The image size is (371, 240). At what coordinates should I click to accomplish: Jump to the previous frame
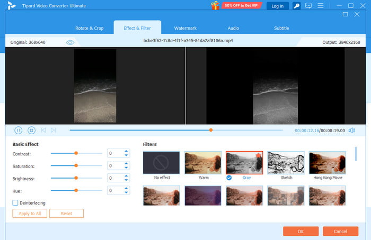43,130
